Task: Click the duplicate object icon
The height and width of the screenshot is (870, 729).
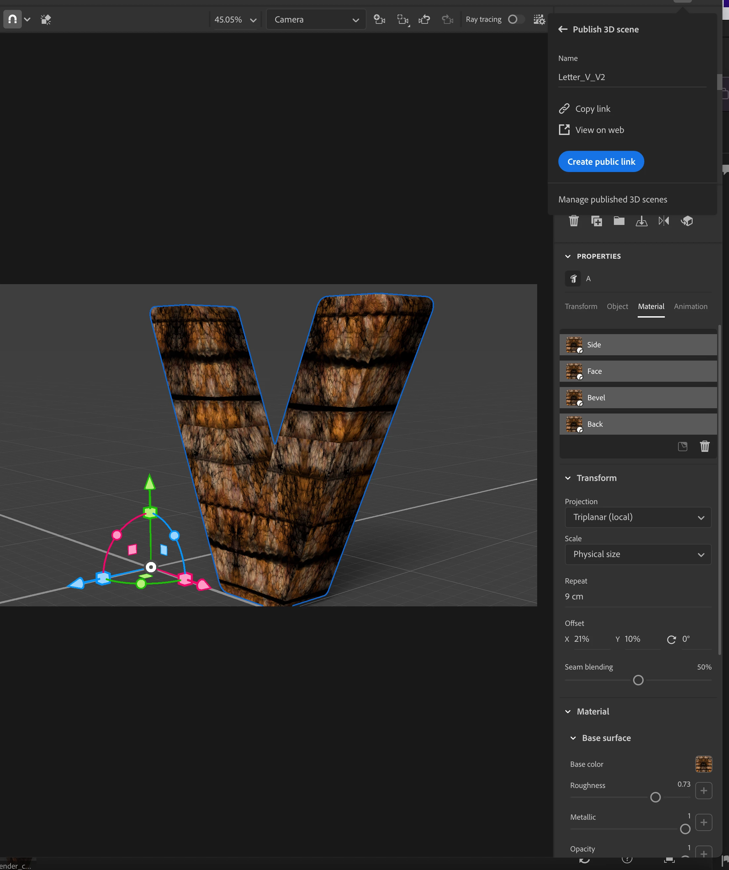Action: pyautogui.click(x=596, y=221)
